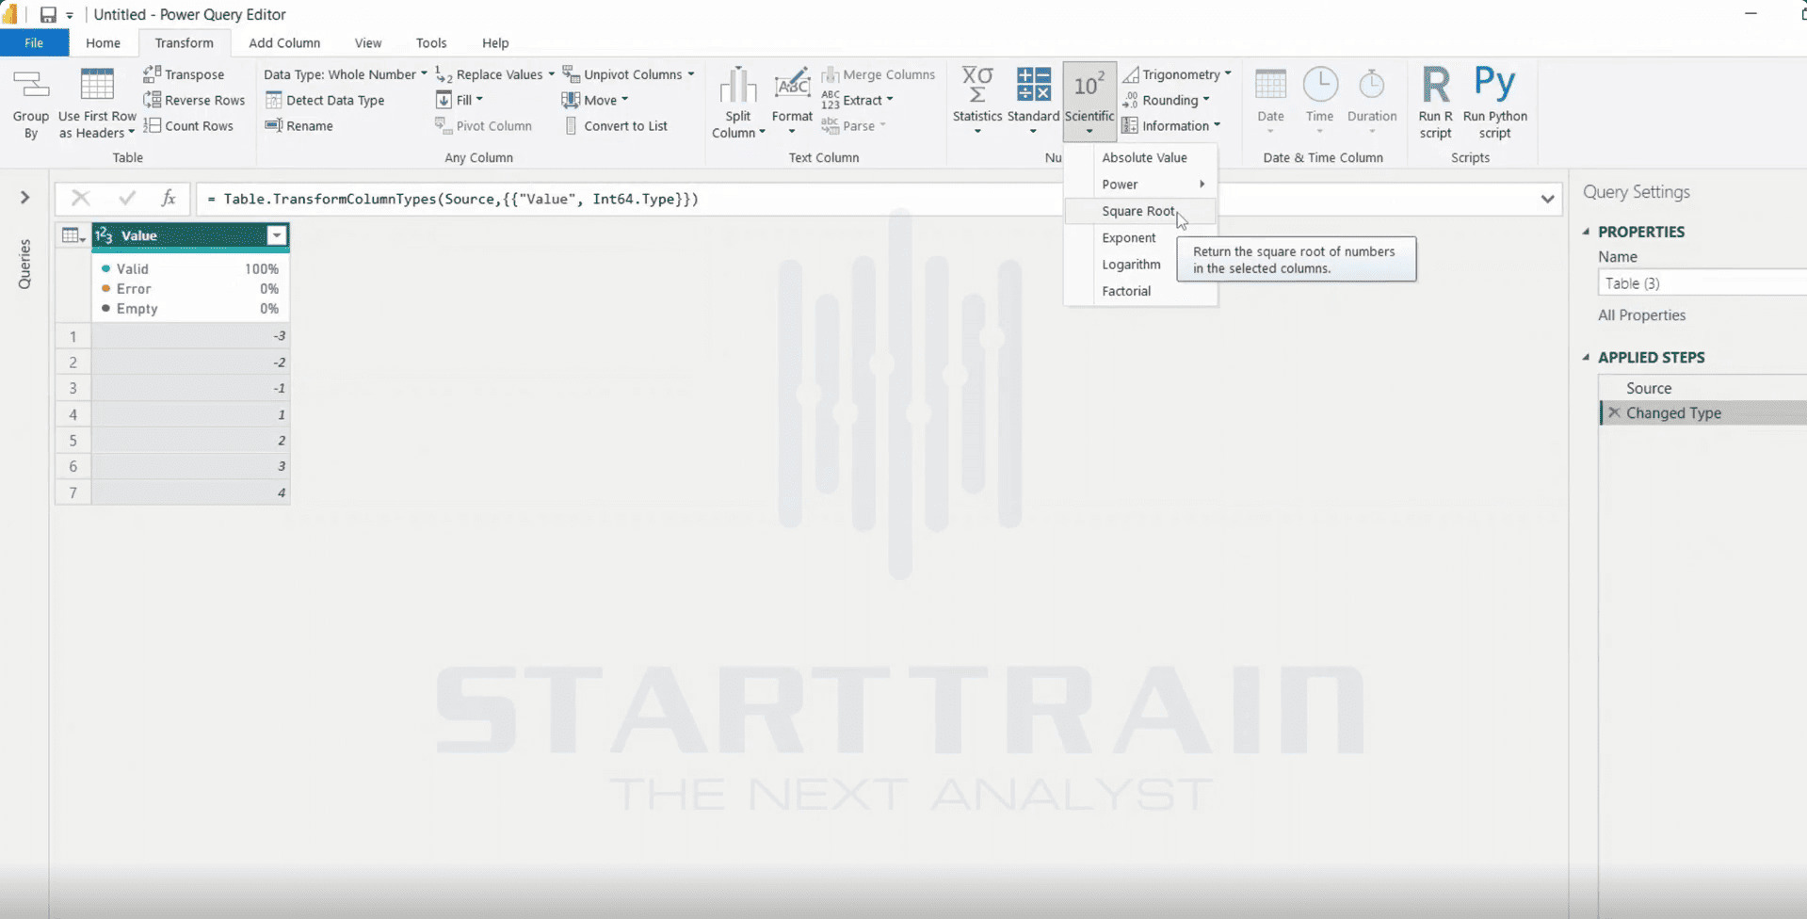The width and height of the screenshot is (1807, 919).
Task: Click the Transpose table icon
Action: pos(152,73)
